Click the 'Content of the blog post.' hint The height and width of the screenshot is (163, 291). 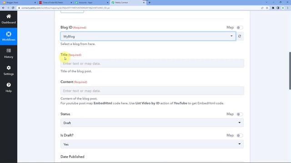[79, 99]
